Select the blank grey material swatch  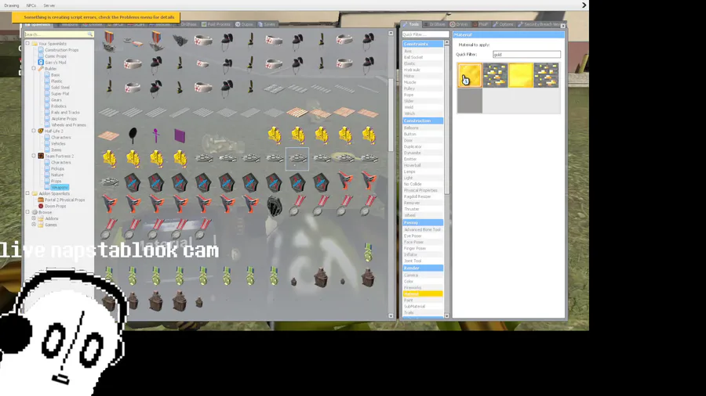pyautogui.click(x=470, y=101)
